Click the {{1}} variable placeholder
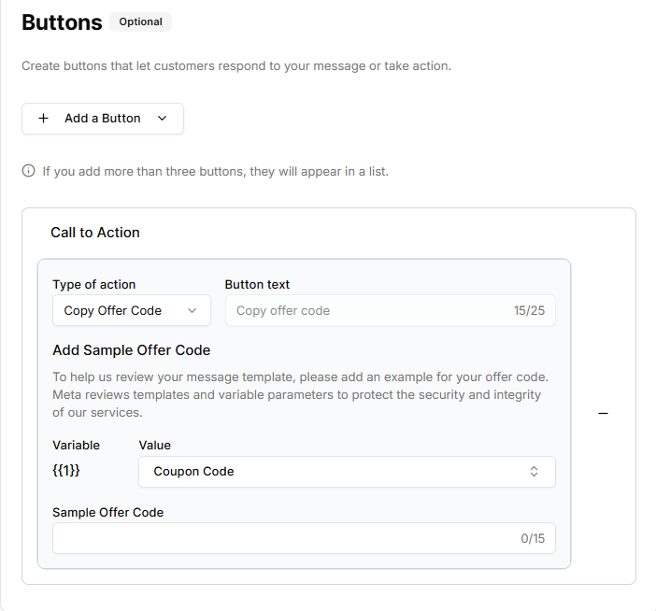 [x=66, y=471]
